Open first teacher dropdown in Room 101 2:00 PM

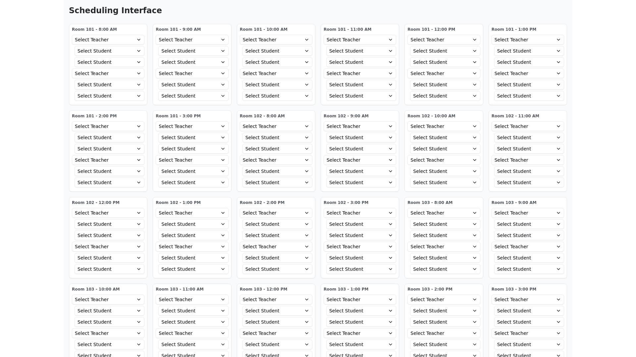pos(108,126)
